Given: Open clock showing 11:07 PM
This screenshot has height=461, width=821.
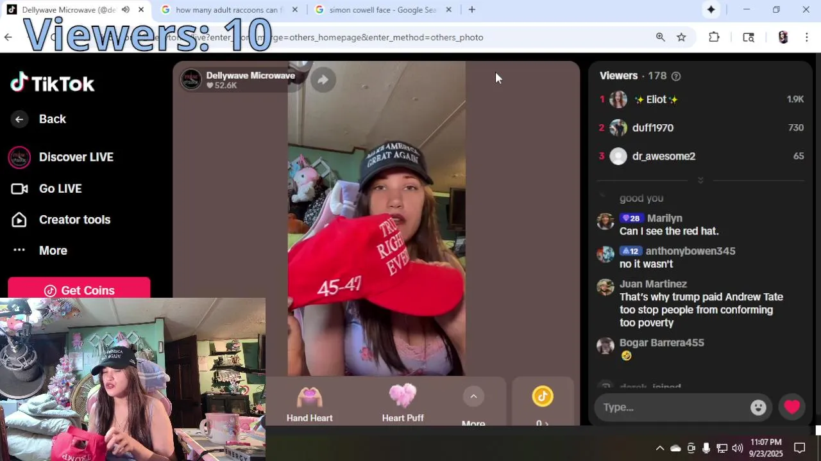Looking at the screenshot, I should coord(766,448).
